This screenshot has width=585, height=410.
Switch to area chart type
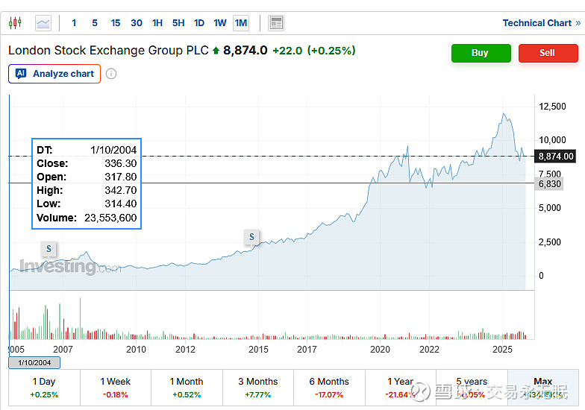(x=43, y=23)
